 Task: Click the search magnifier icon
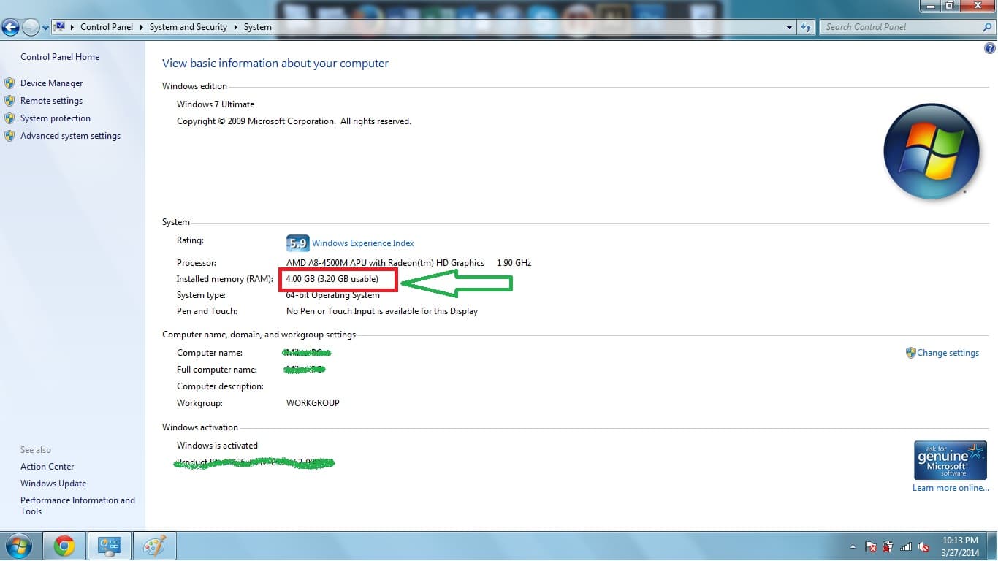[x=988, y=27]
